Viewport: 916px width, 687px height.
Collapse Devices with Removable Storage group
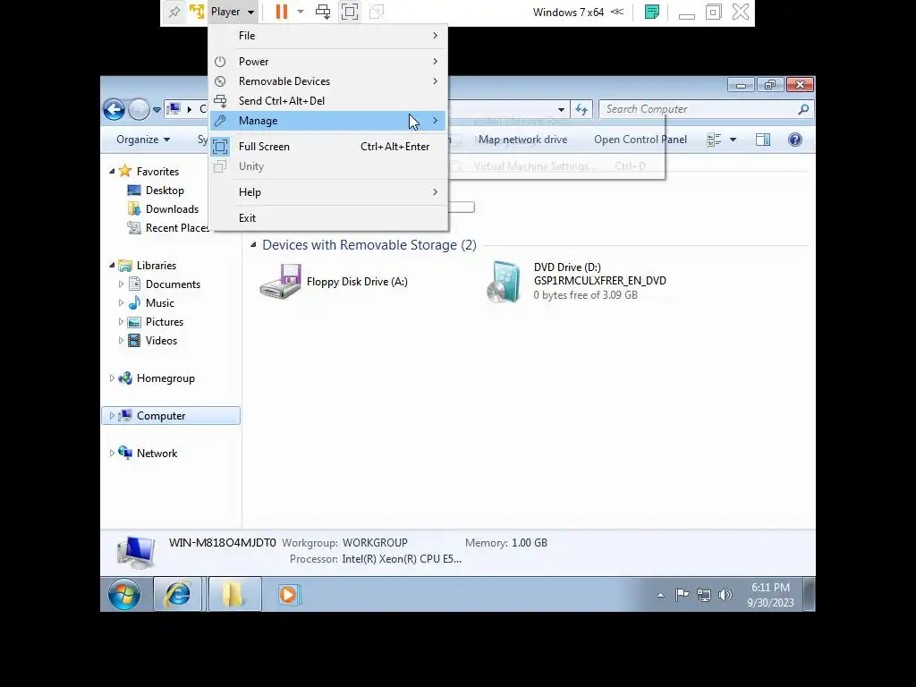point(253,245)
